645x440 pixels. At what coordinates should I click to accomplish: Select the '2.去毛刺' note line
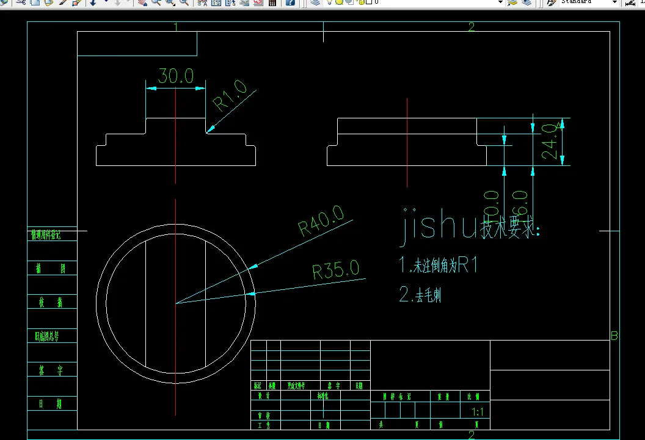click(x=420, y=294)
